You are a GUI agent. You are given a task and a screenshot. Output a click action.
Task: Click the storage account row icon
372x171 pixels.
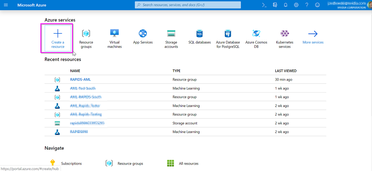57,123
